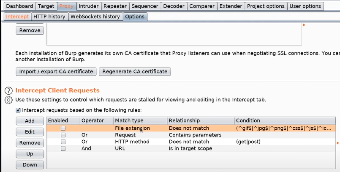
Task: Open the Intercept Client Requests help icon
Action: tap(8, 91)
